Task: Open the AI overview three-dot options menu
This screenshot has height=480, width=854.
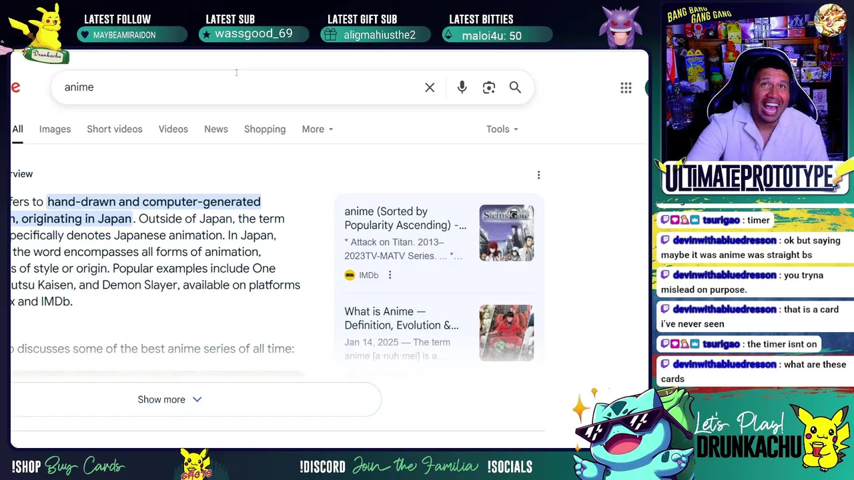Action: coord(538,175)
